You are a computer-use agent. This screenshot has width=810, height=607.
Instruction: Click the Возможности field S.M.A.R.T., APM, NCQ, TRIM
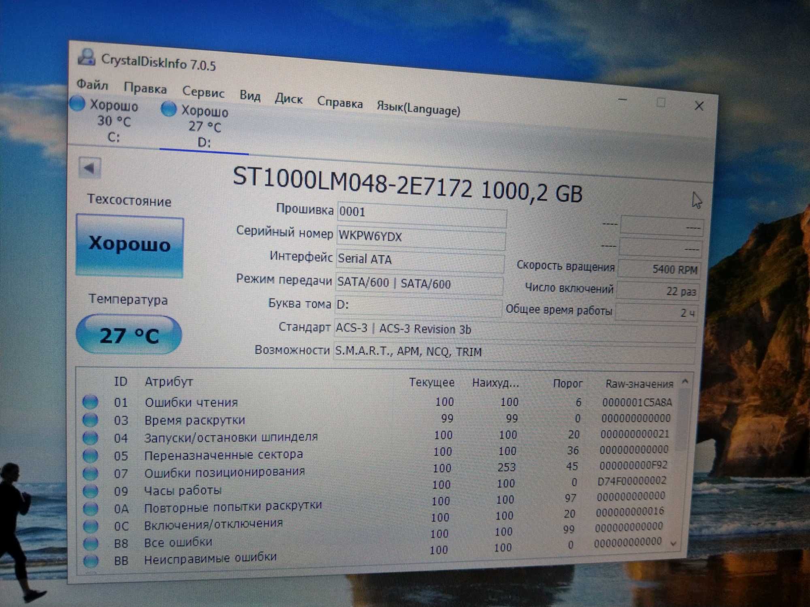tap(514, 353)
